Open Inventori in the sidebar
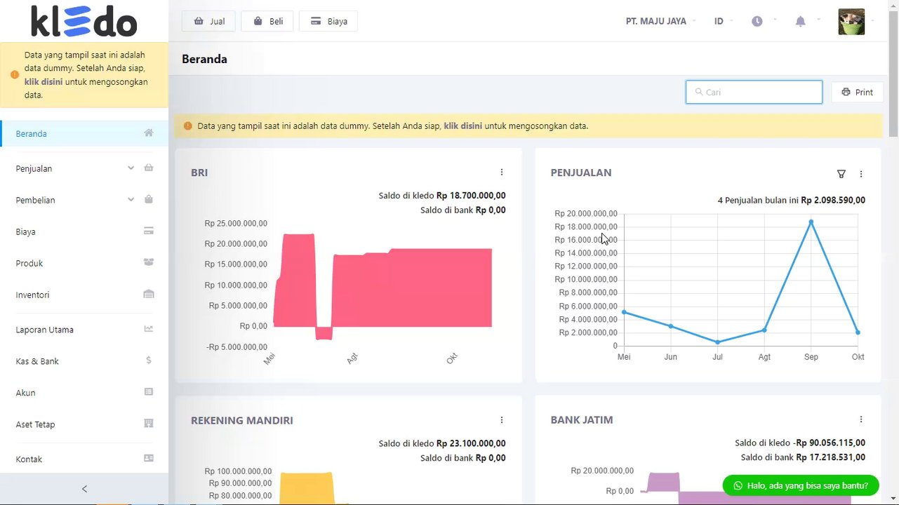 (84, 295)
